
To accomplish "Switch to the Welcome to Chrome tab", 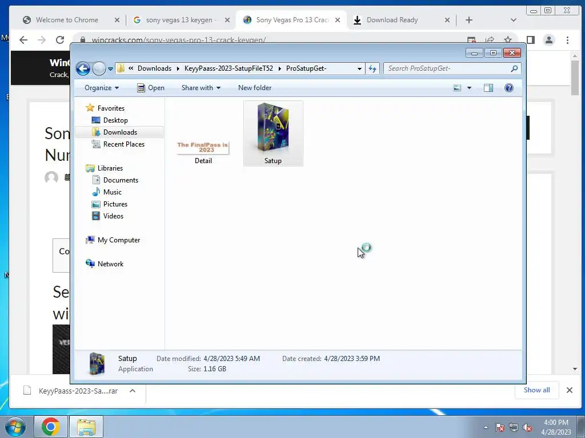I will pos(67,20).
